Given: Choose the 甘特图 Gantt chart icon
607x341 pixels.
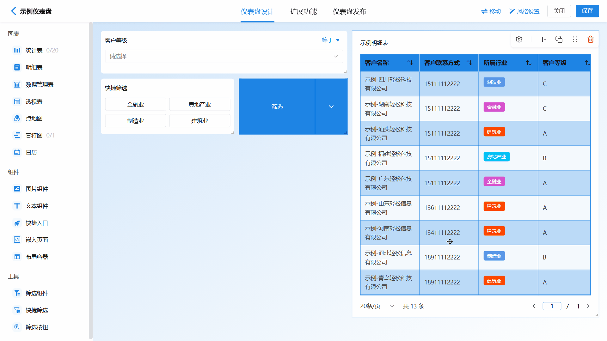Looking at the screenshot, I should point(17,135).
